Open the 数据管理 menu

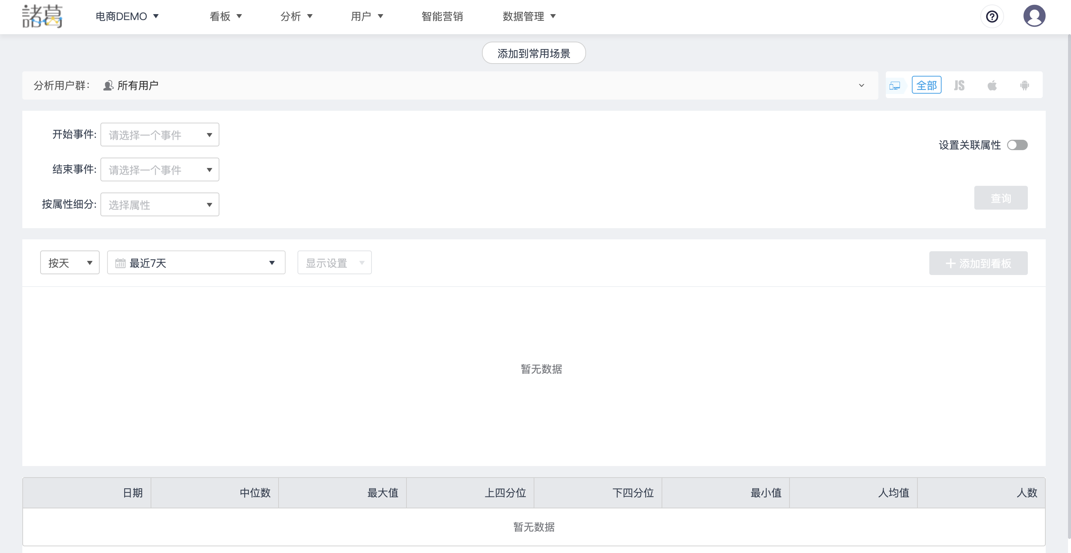click(x=529, y=17)
